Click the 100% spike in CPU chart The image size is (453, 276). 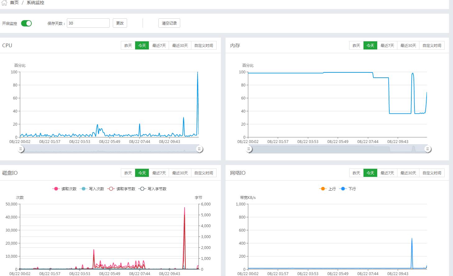(x=198, y=72)
